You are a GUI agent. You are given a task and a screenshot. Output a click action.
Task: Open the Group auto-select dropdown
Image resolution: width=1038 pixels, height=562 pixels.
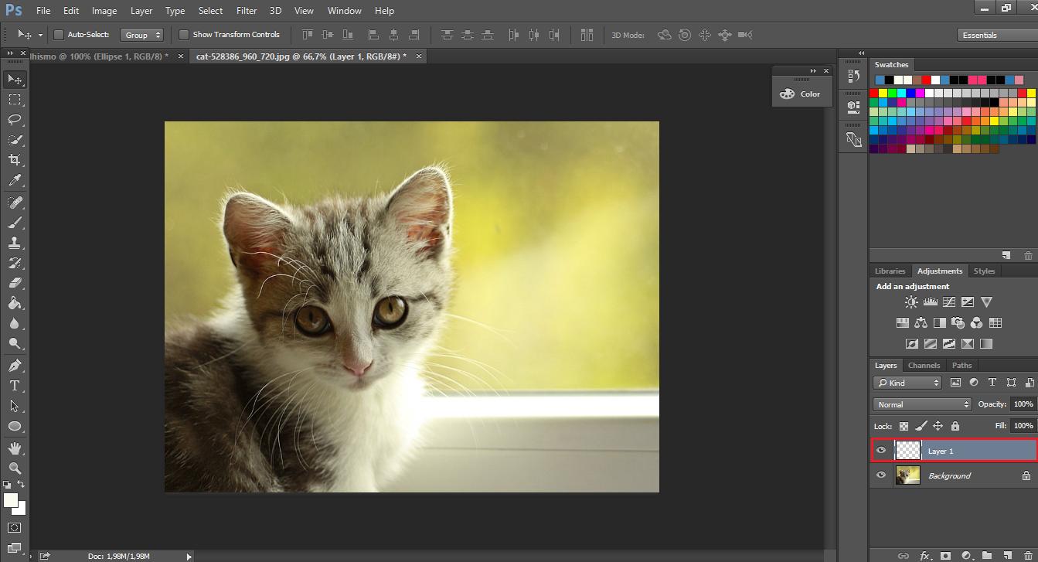143,35
